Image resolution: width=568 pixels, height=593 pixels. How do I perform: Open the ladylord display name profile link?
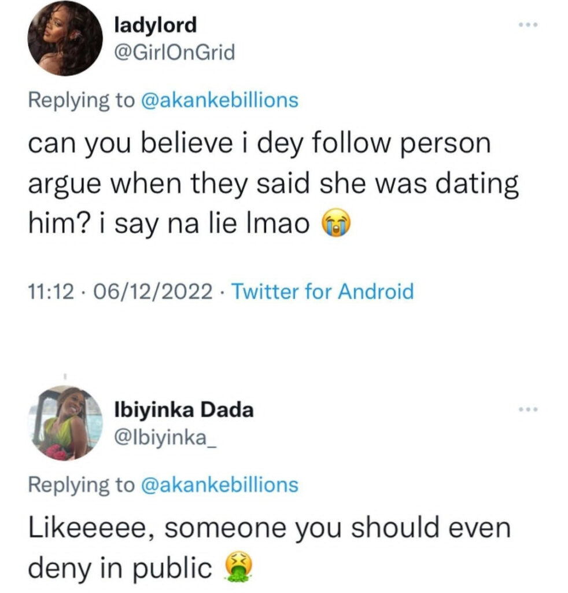point(156,25)
